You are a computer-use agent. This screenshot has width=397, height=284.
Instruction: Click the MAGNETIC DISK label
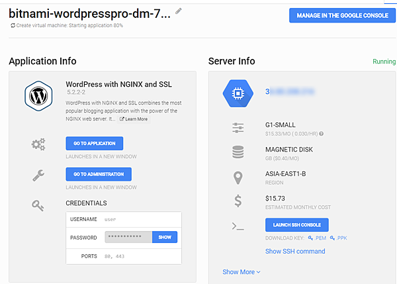click(289, 150)
